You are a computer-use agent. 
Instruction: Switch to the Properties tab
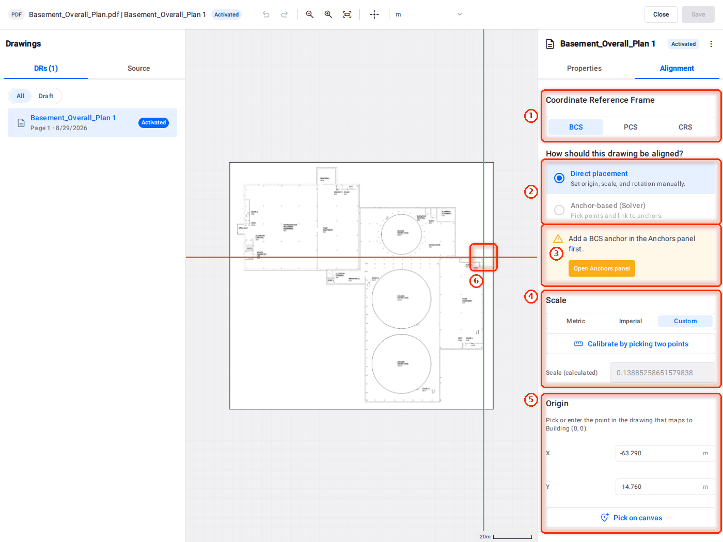(584, 68)
